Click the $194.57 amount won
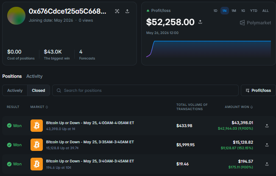 [245, 162]
